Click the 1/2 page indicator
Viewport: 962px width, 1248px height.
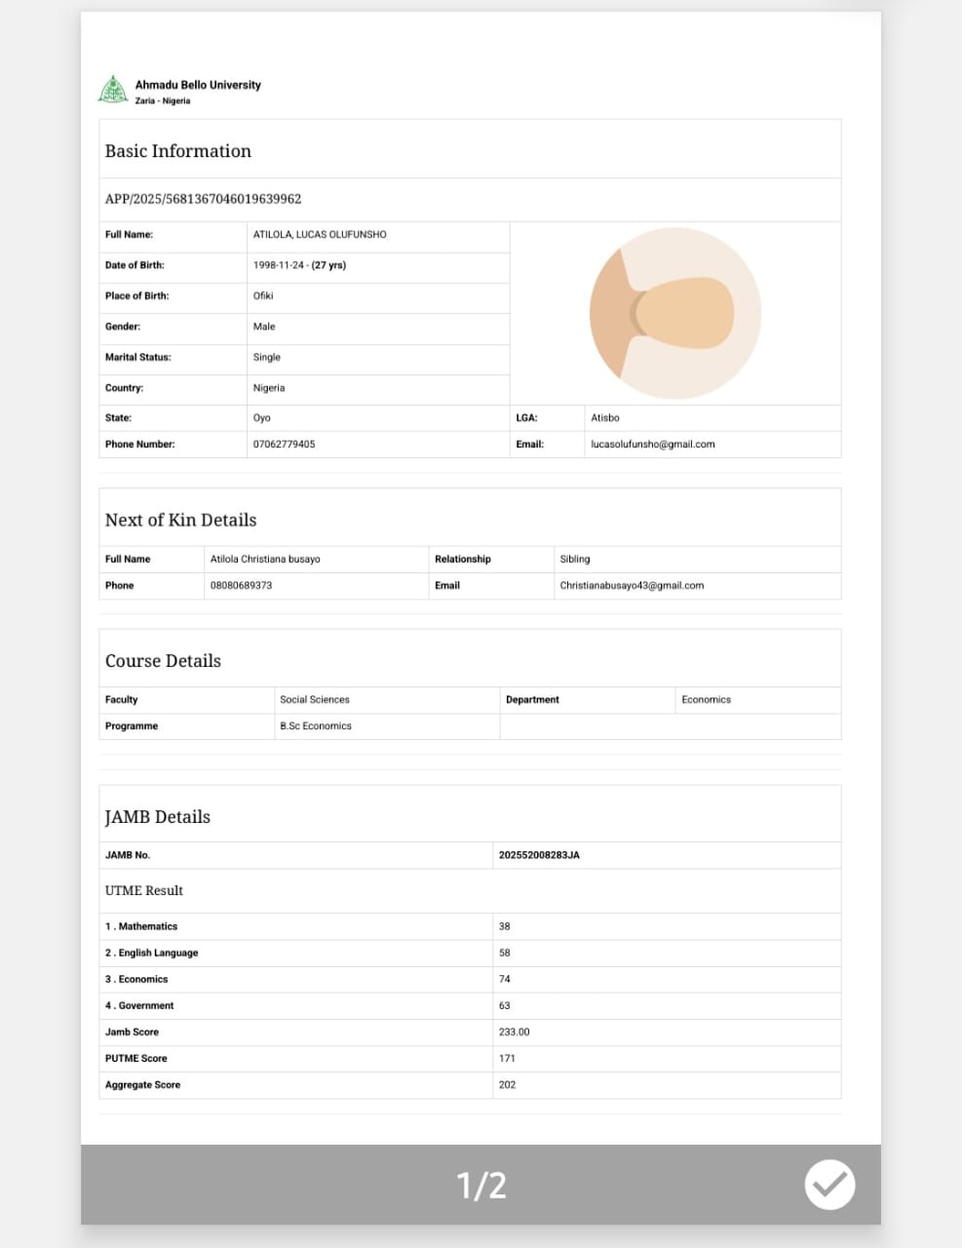coord(481,1186)
